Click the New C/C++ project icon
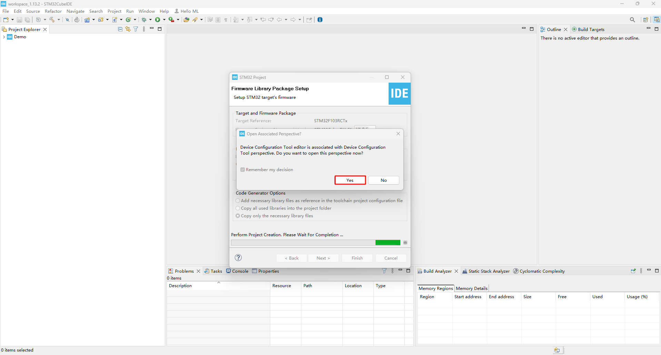 (87, 20)
